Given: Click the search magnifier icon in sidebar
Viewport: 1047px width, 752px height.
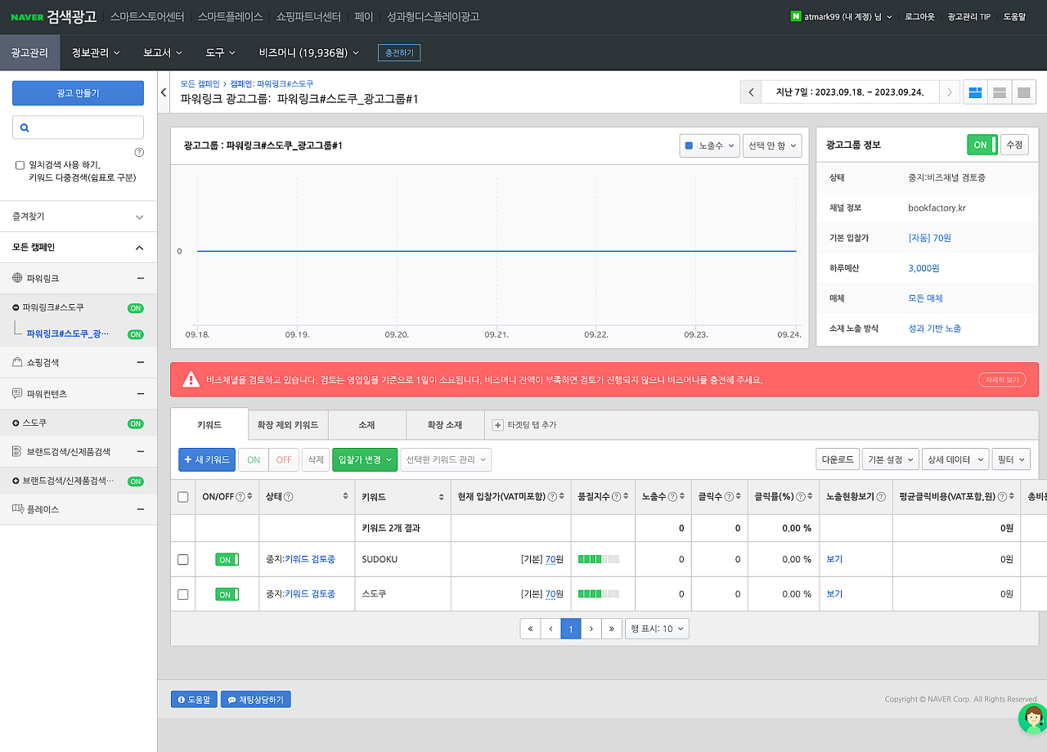Looking at the screenshot, I should click(25, 128).
